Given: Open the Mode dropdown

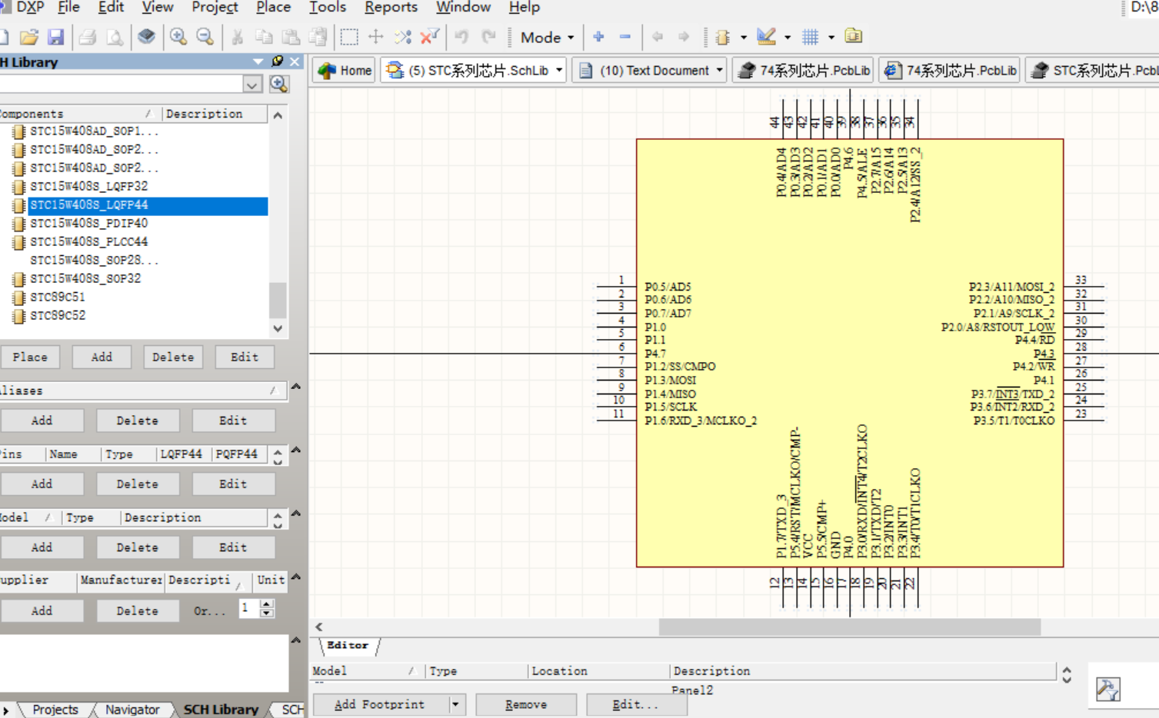Looking at the screenshot, I should coord(548,37).
